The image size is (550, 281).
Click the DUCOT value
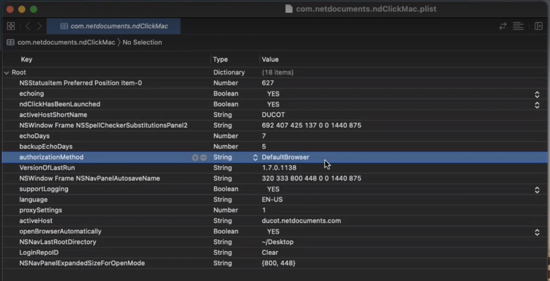point(273,115)
